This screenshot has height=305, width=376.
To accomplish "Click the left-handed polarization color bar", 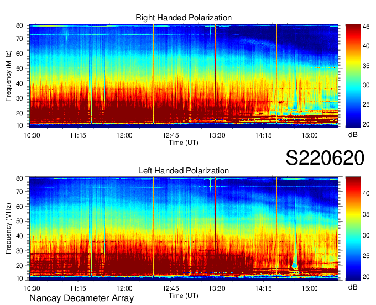I will point(353,229).
